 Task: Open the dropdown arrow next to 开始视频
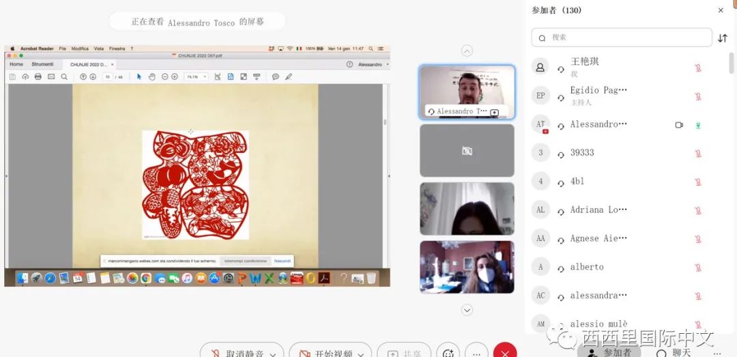360,354
